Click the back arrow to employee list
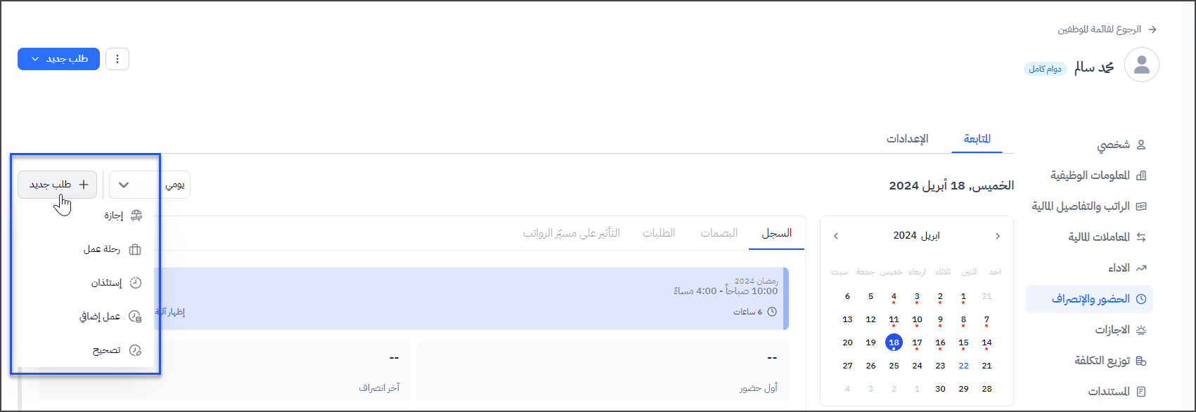The image size is (1196, 412). [1152, 29]
